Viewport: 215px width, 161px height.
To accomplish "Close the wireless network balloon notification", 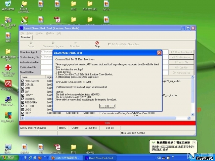I will coord(194,142).
